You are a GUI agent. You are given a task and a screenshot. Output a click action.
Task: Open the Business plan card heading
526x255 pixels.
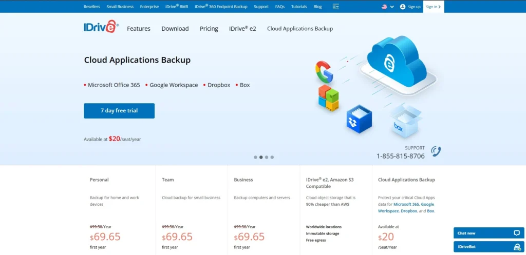[243, 180]
